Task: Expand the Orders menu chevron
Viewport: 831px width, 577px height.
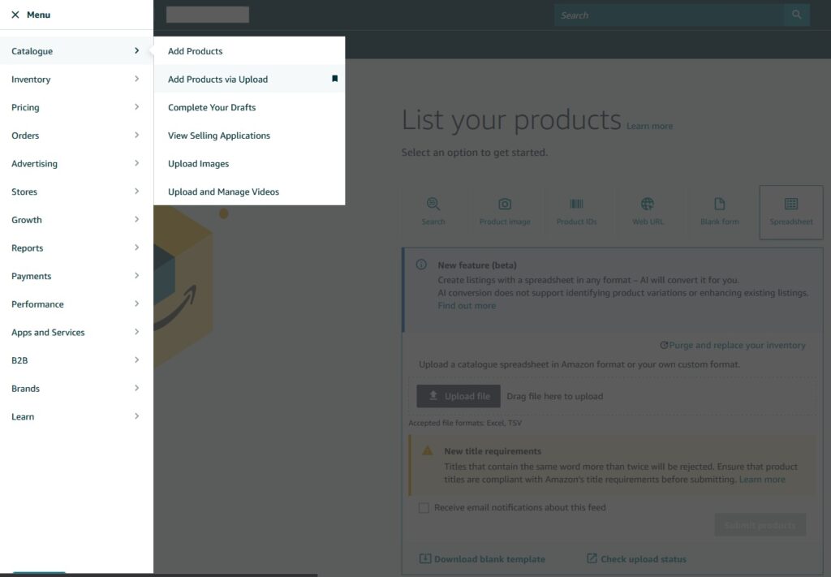Action: click(136, 136)
